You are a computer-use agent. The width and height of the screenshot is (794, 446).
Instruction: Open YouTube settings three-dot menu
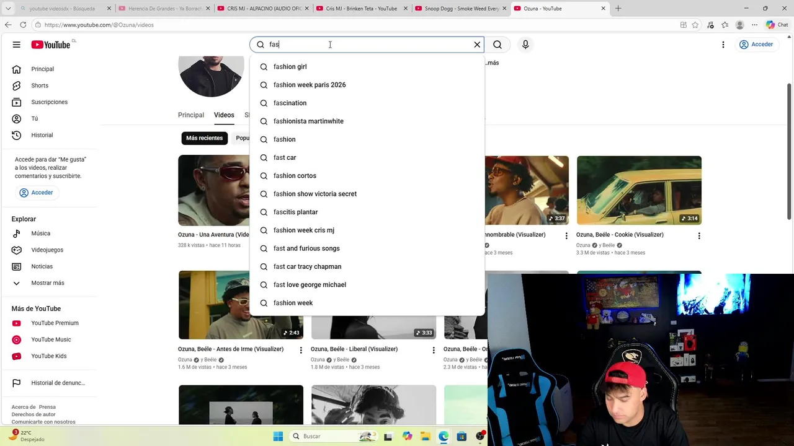click(x=723, y=45)
